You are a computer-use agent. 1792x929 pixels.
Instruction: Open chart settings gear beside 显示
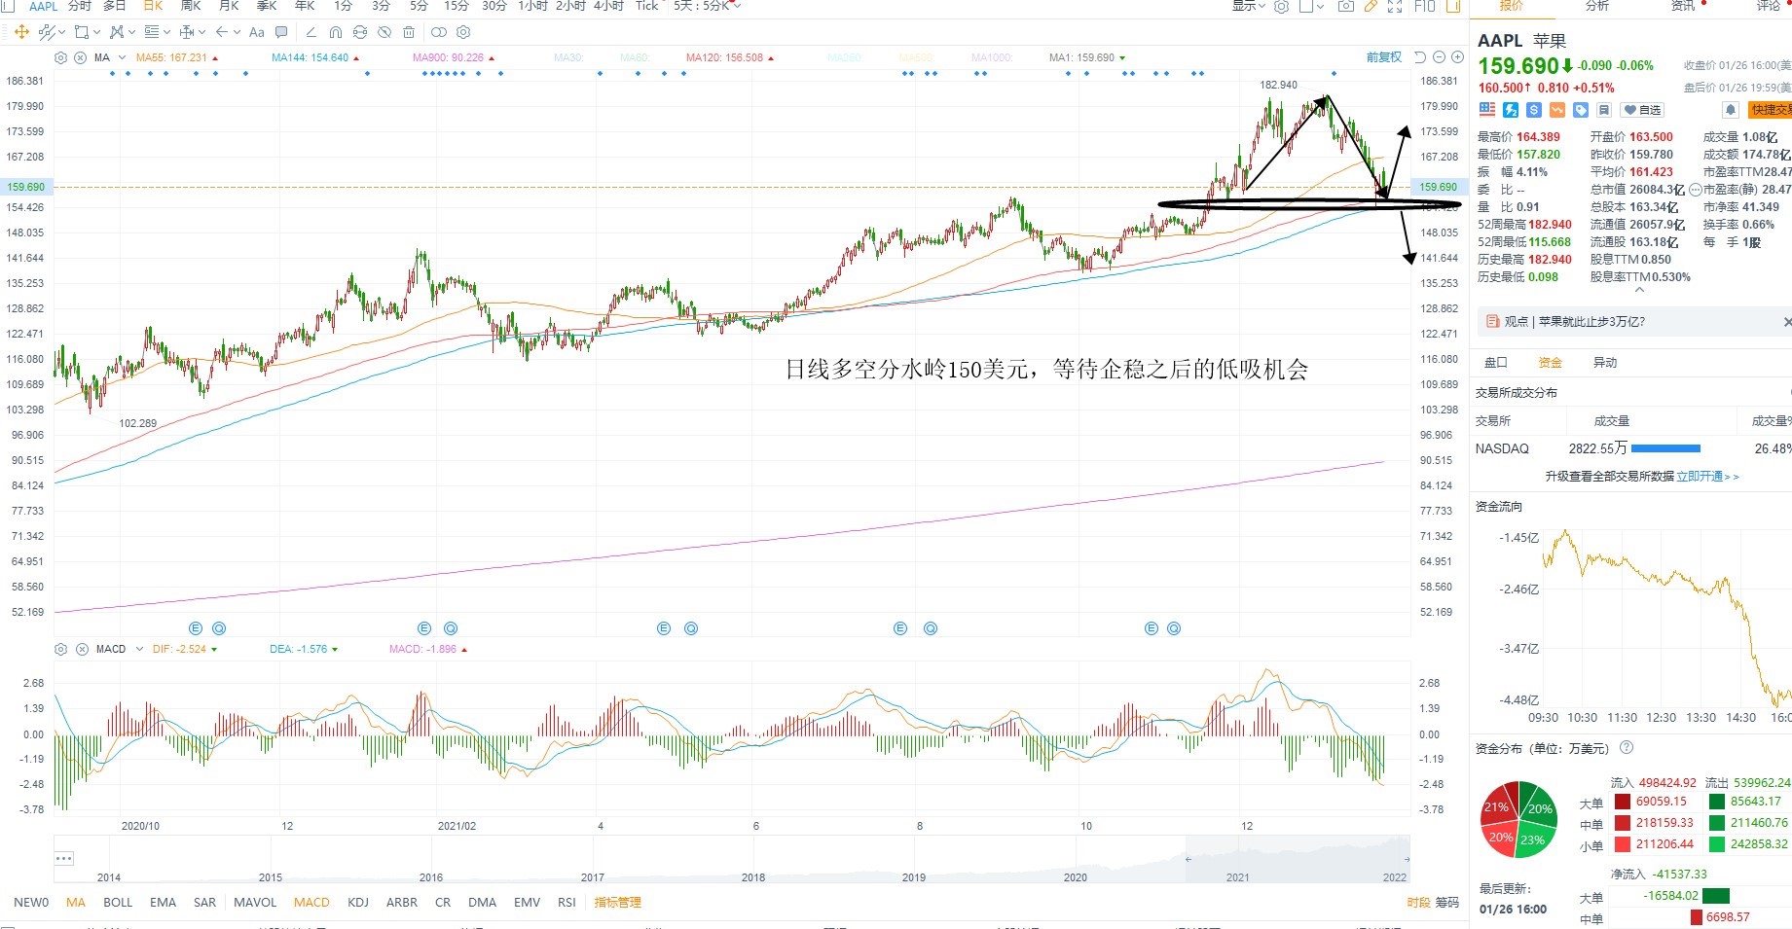(1282, 6)
